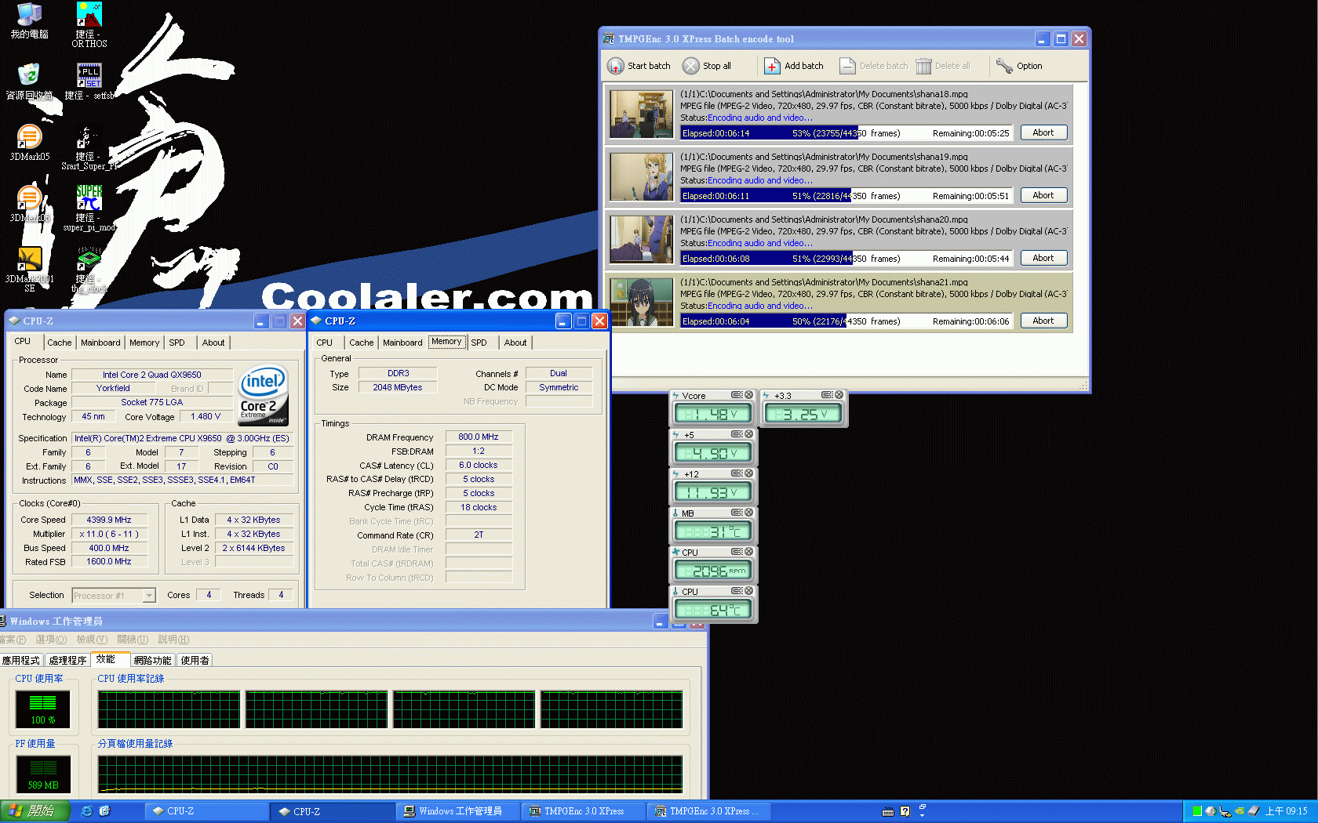Abort the shana20.mpg encoding job
This screenshot has height=823, width=1318.
click(1043, 258)
